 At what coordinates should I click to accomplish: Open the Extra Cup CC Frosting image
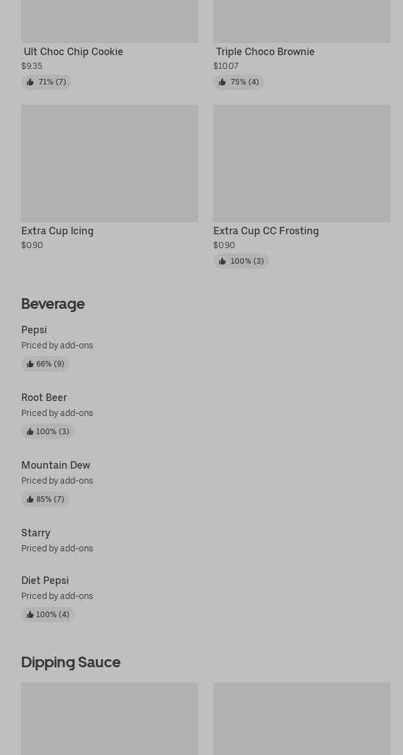[x=302, y=163]
